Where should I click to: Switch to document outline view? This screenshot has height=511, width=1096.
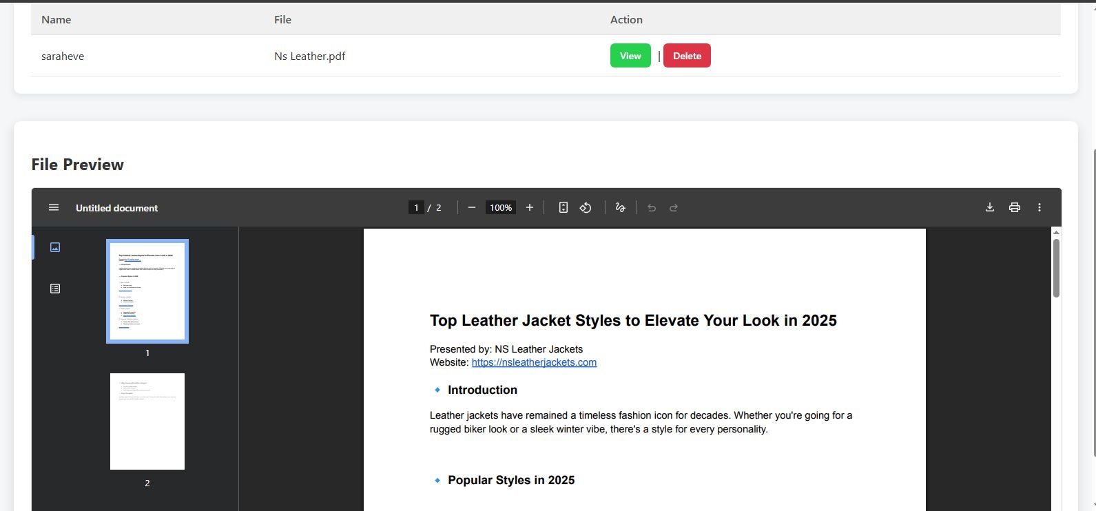[x=55, y=289]
